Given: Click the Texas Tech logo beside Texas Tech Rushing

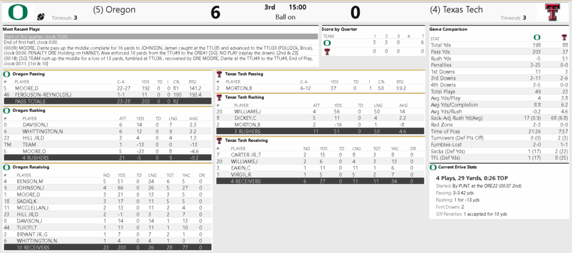Looking at the screenshot, I should [220, 97].
